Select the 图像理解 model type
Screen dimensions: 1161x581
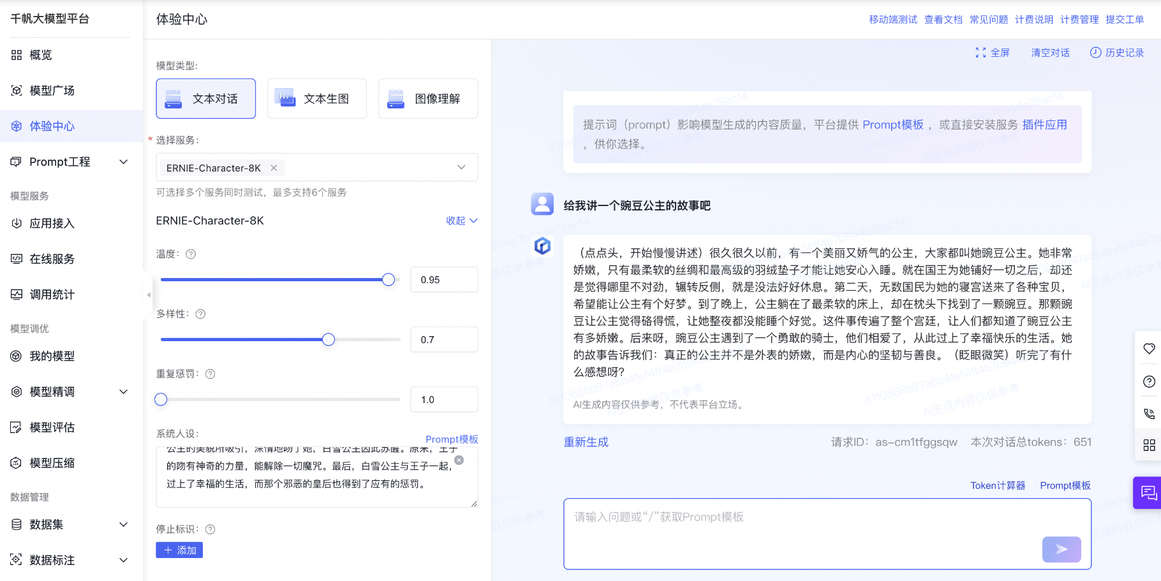(428, 99)
